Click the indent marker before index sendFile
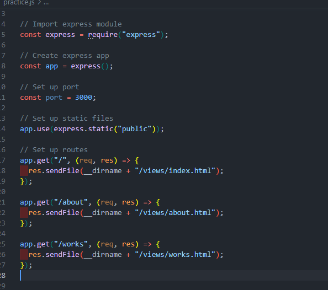This screenshot has width=328, height=290. coord(24,171)
